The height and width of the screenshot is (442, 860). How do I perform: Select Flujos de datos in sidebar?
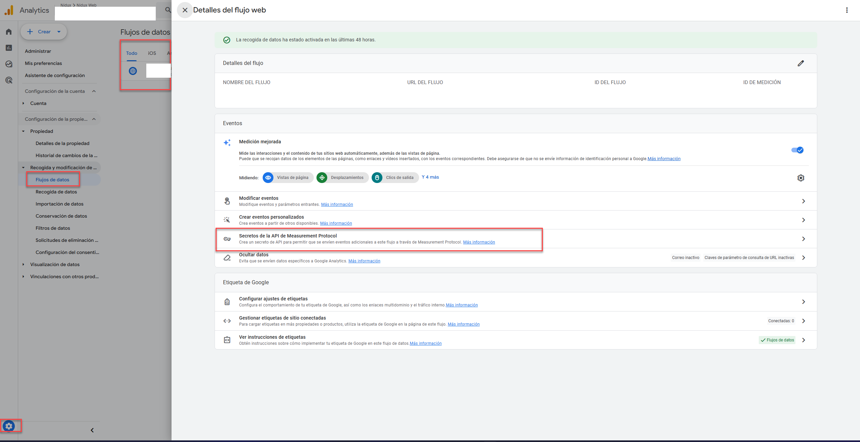pyautogui.click(x=52, y=180)
